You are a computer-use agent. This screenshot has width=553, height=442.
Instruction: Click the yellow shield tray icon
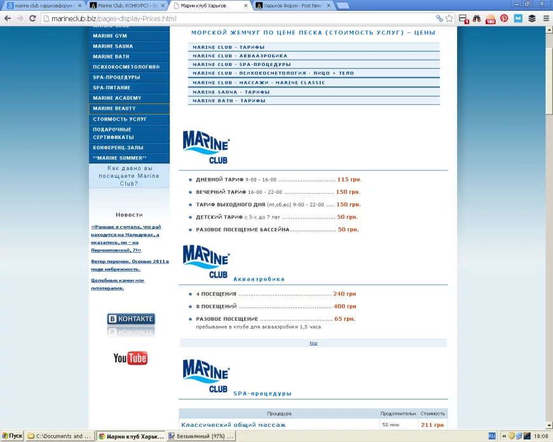pos(512,436)
